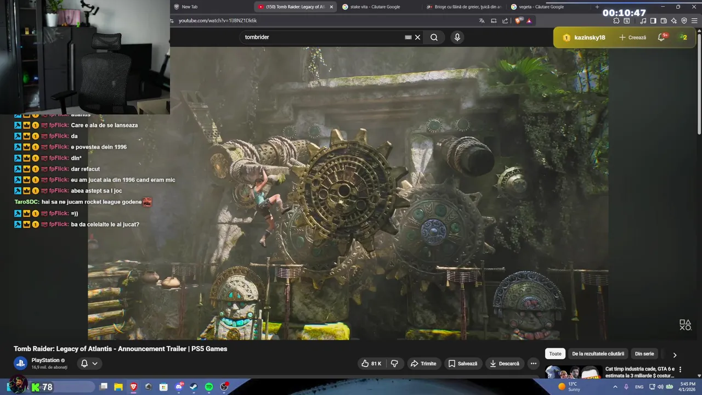Click the Trimite share button

(x=423, y=364)
